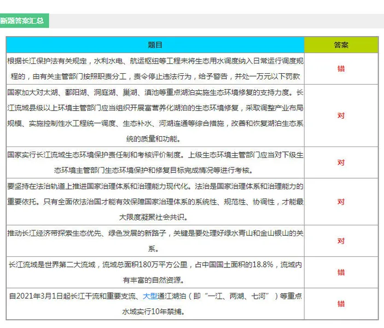384x328 pixels.
Task: Click the 对 answer for the 太湖 lakes question
Action: pyautogui.click(x=341, y=115)
